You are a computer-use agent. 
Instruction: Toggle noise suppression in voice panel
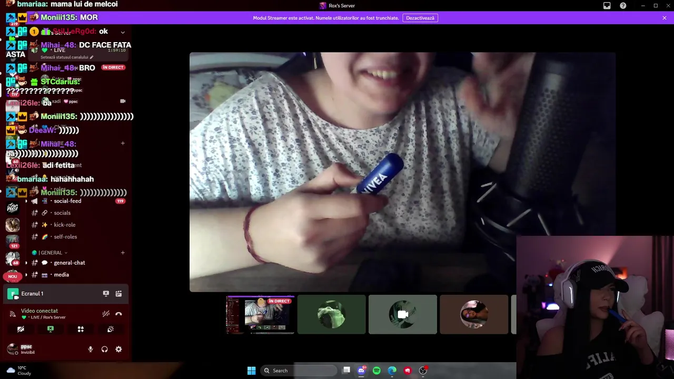(106, 314)
